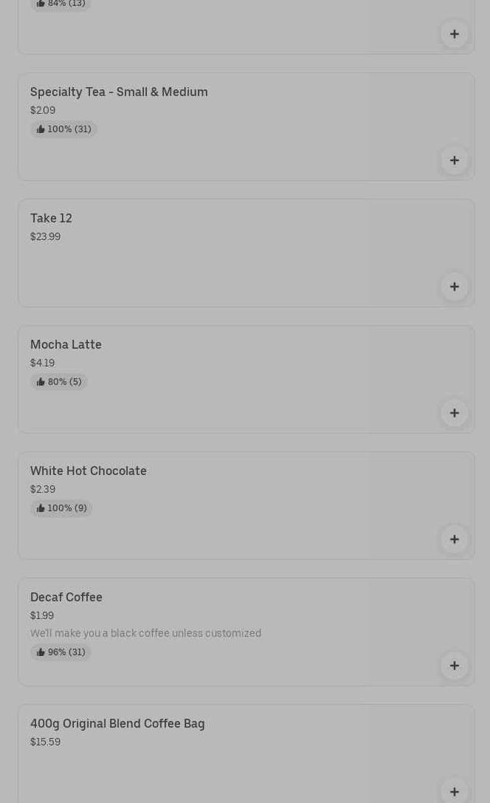Click the 100% (9) rating badge
This screenshot has height=803, width=490.
tap(61, 508)
